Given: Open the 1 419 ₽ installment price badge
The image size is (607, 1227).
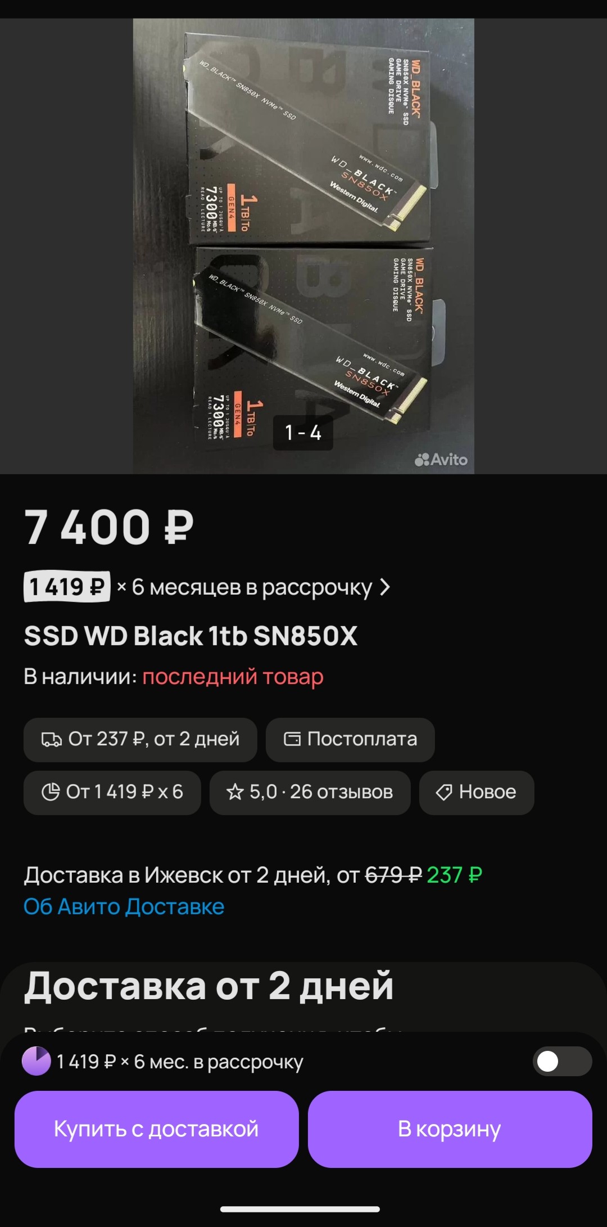Looking at the screenshot, I should (x=67, y=587).
